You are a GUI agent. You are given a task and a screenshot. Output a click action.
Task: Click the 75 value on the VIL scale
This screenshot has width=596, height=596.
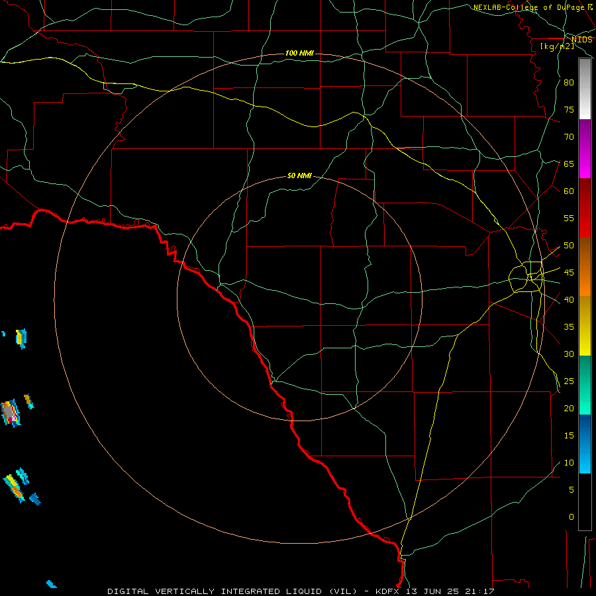(569, 109)
